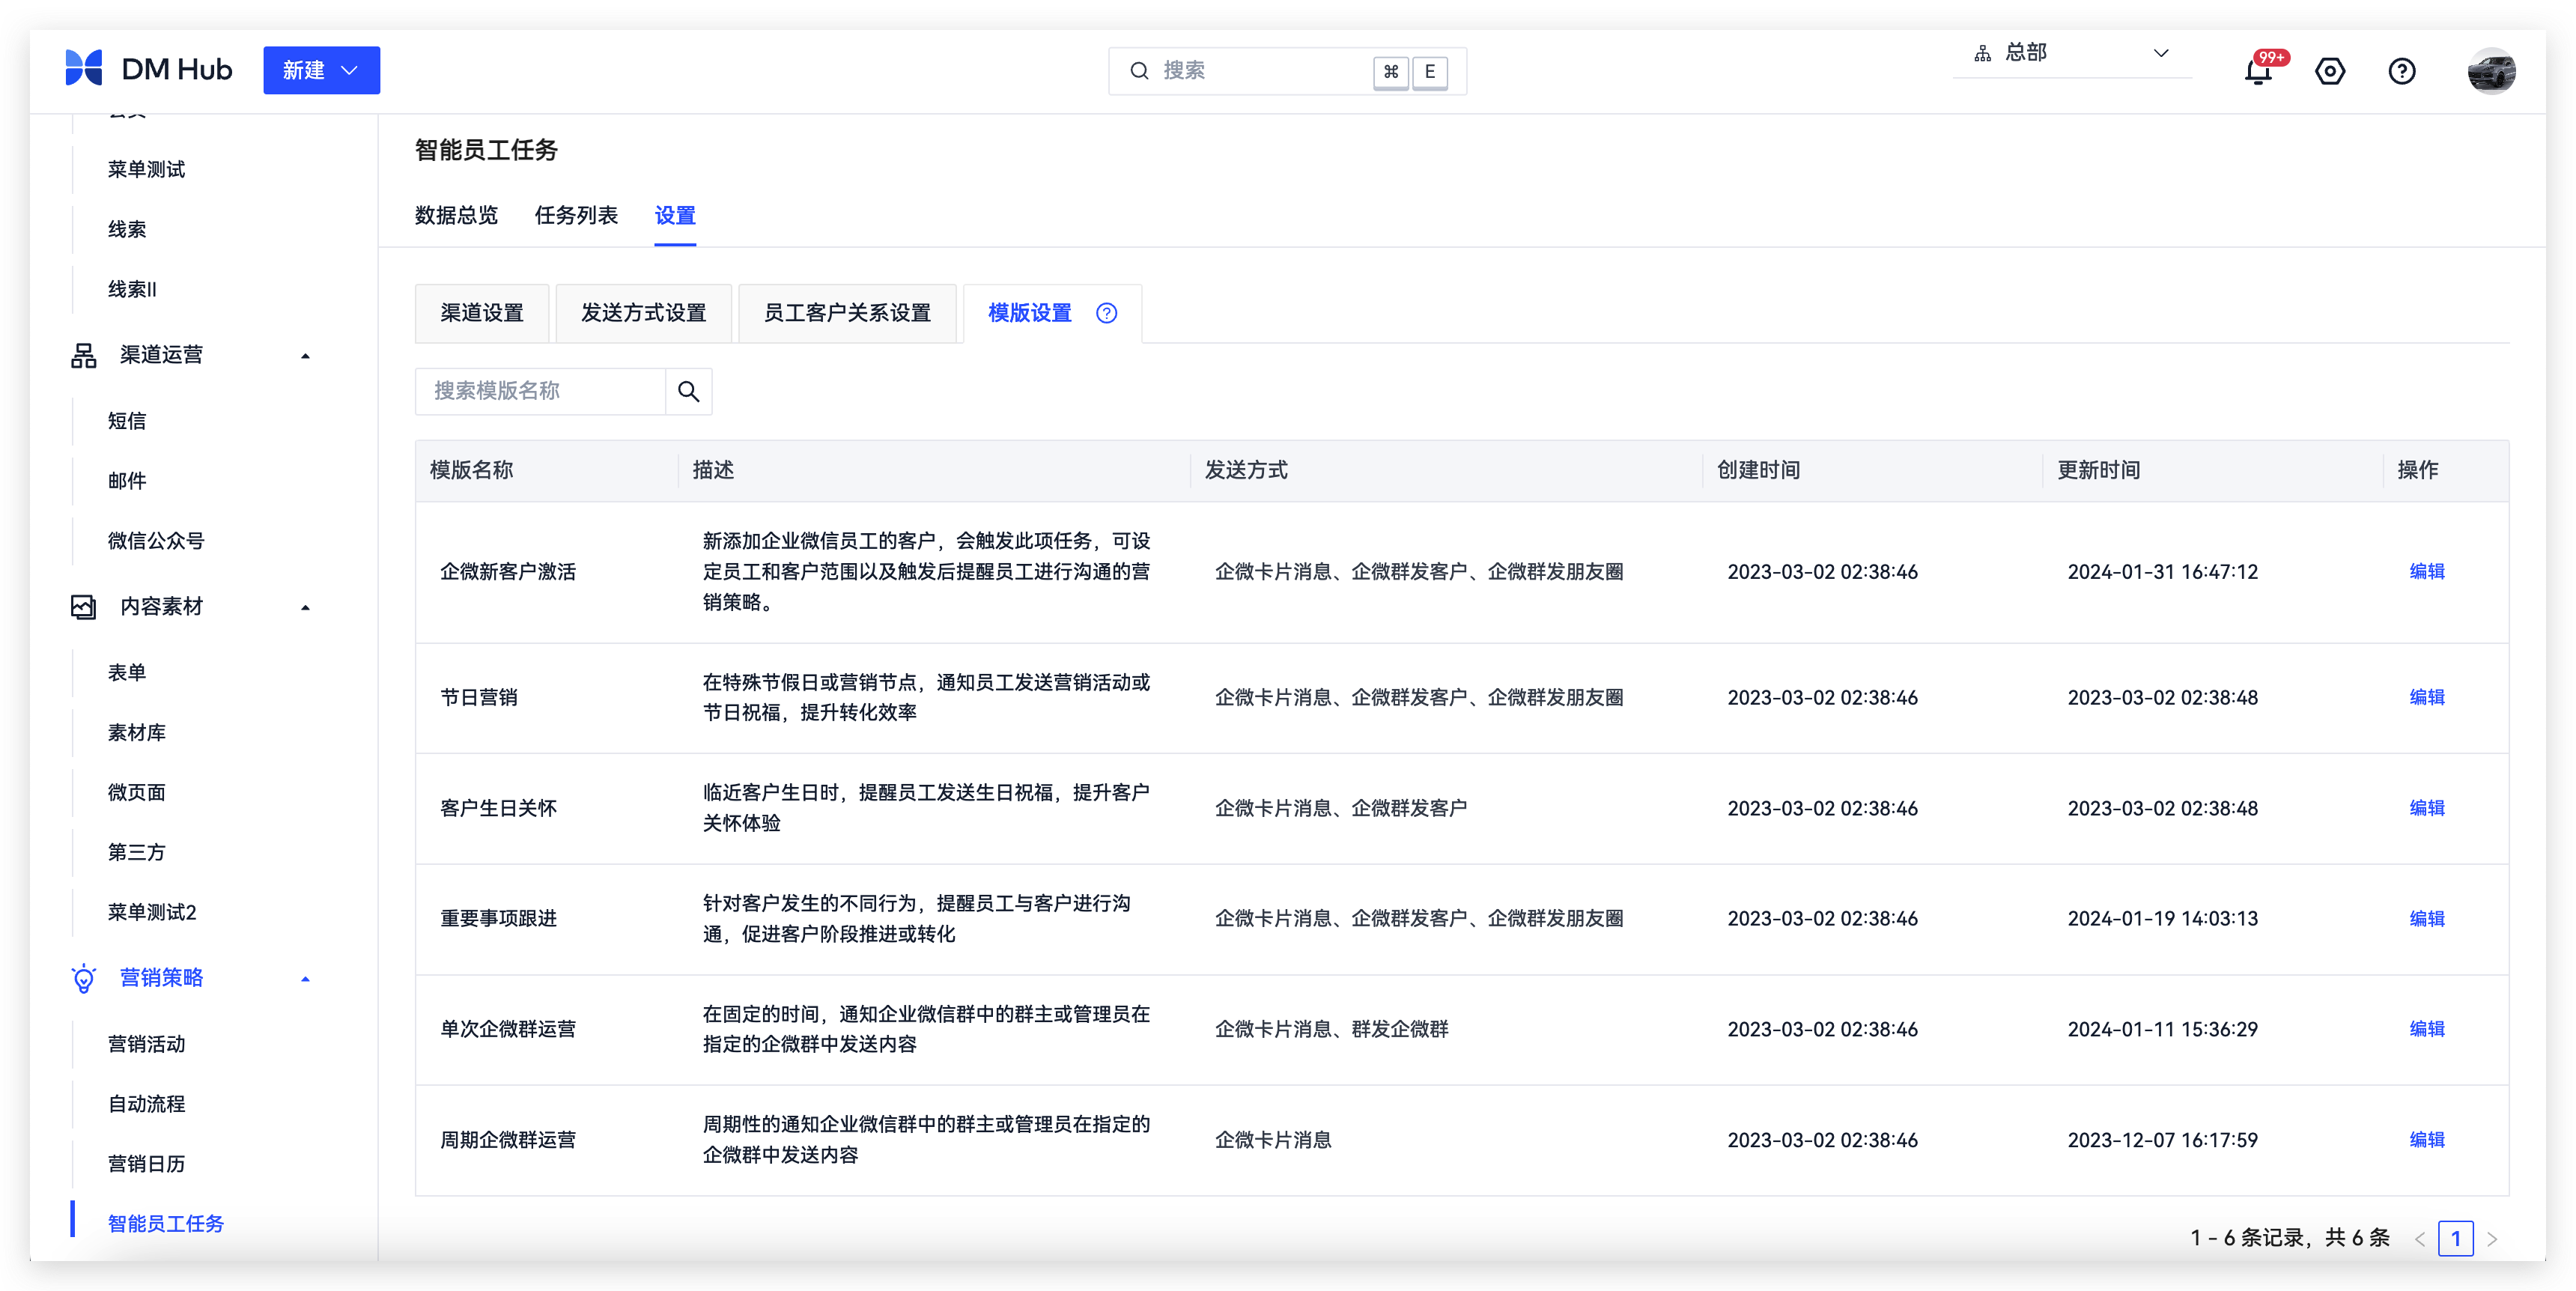Open 邮件 in the sidebar
This screenshot has width=2576, height=1291.
coord(127,481)
